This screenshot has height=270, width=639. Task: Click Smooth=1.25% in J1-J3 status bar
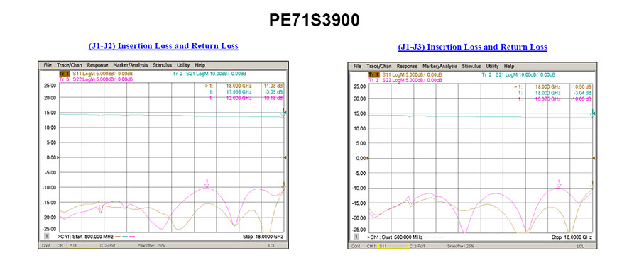tap(461, 247)
